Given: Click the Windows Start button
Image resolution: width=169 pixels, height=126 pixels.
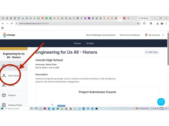Looking at the screenshot, I should coord(2,108).
